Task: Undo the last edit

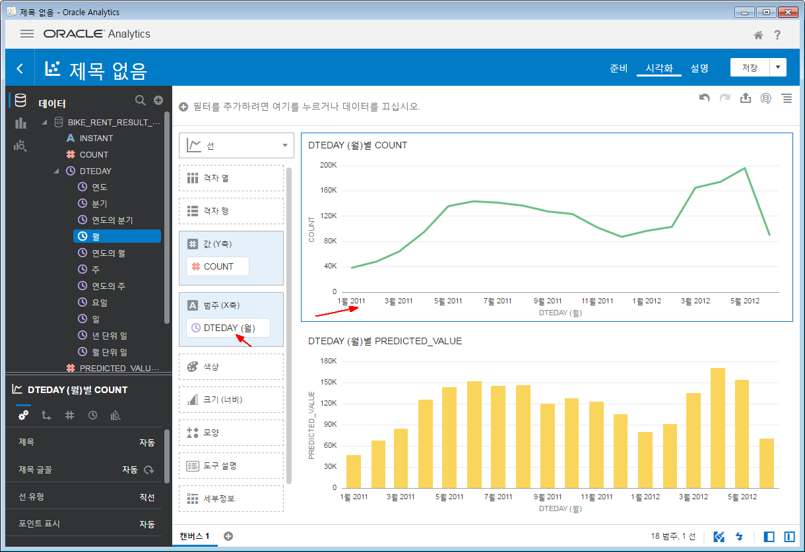Action: [x=705, y=98]
